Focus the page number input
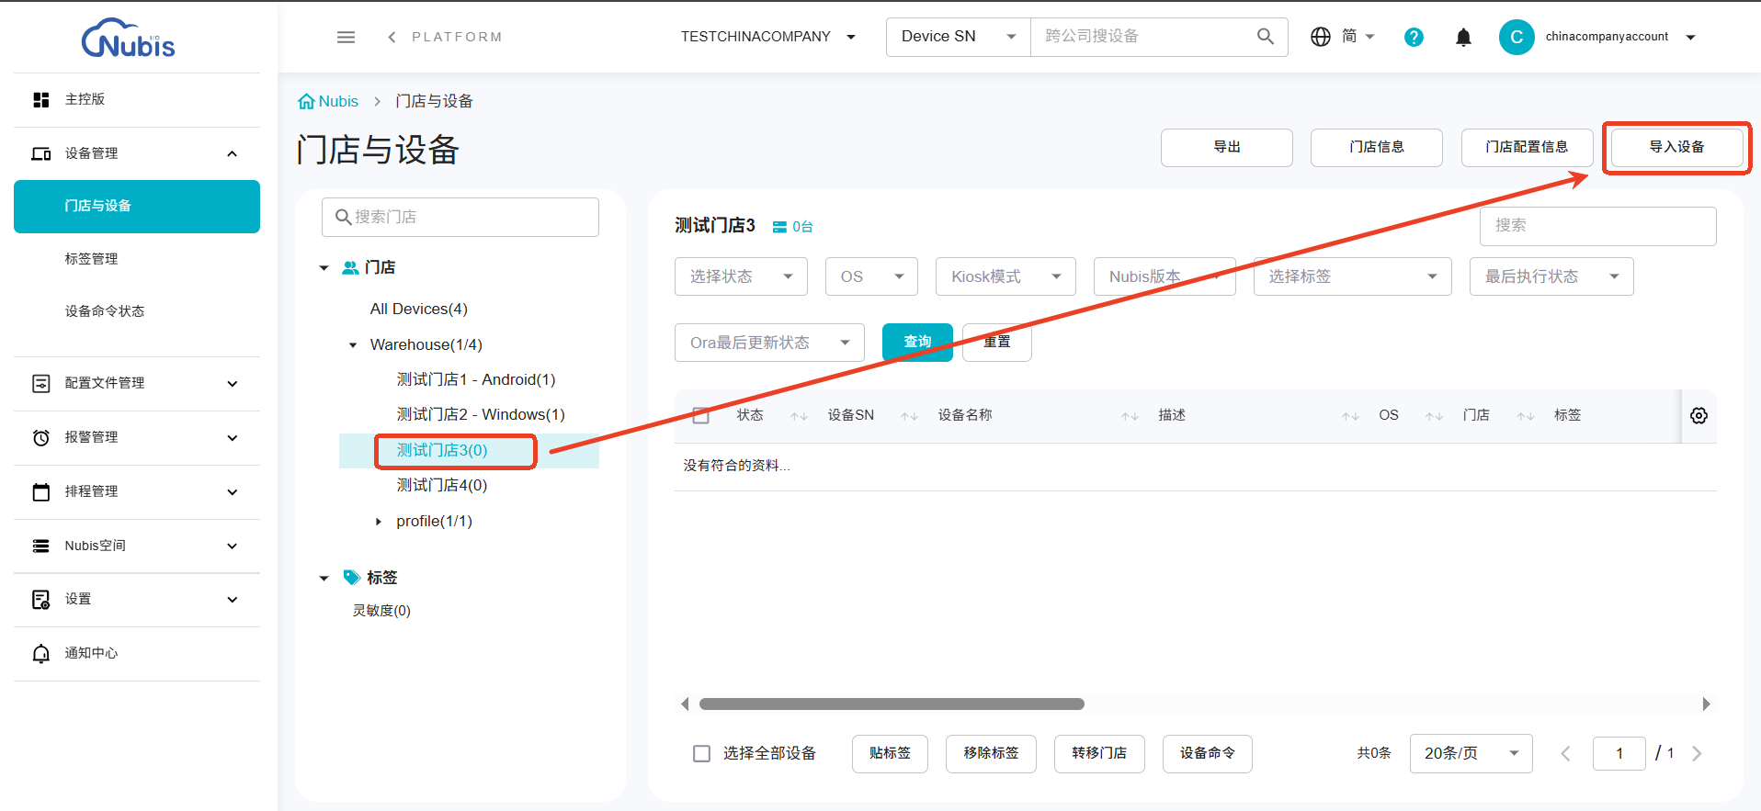The height and width of the screenshot is (811, 1761). click(1619, 753)
